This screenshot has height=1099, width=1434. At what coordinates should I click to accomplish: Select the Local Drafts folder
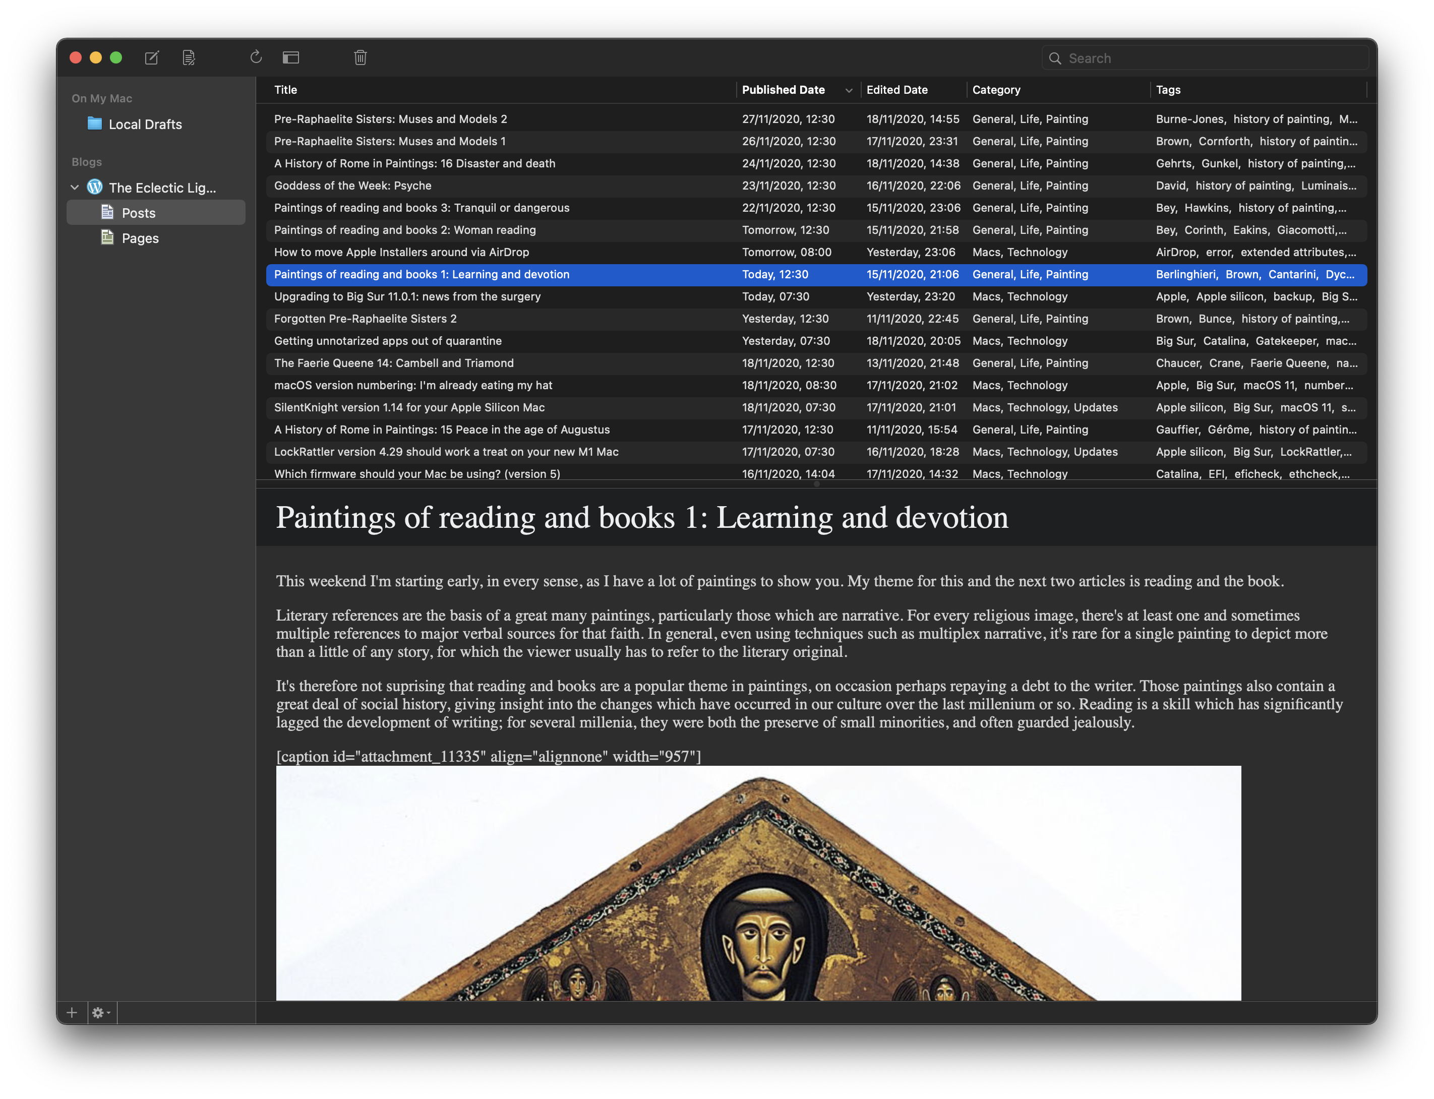pyautogui.click(x=145, y=125)
